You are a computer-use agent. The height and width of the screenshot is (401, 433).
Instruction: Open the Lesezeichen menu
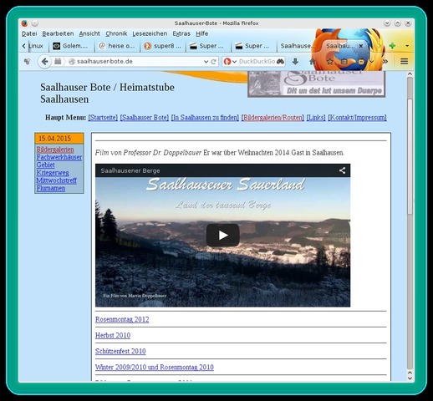tap(150, 33)
